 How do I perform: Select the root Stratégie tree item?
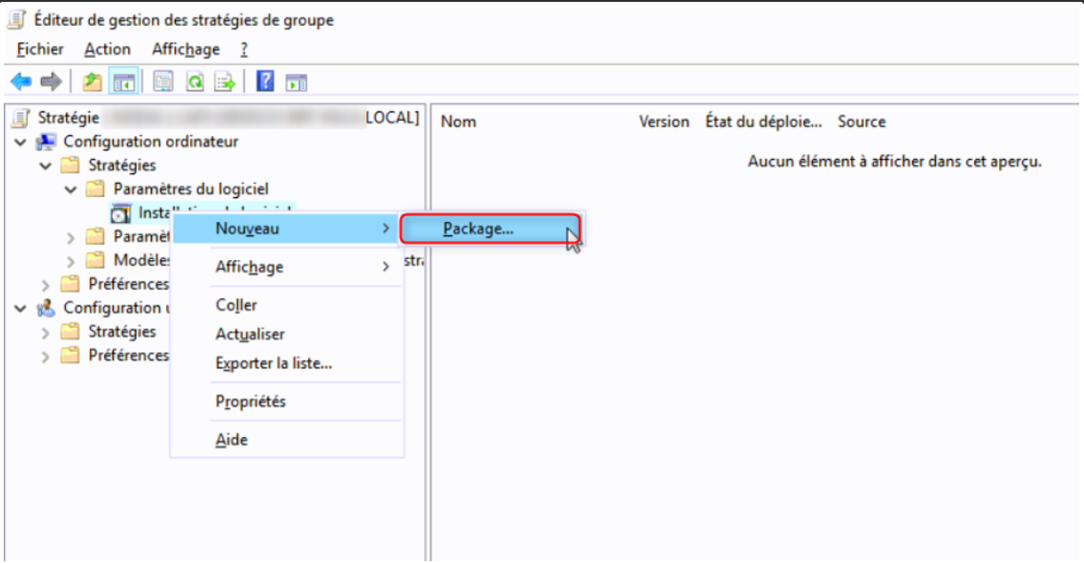point(68,118)
